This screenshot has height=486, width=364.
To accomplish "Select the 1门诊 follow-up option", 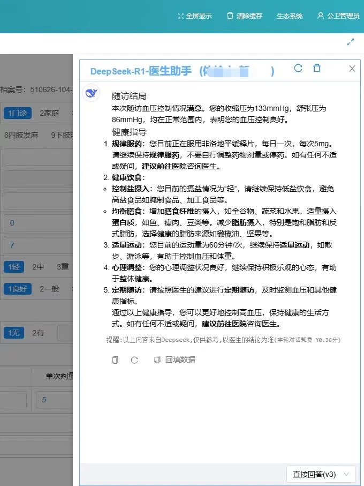I will point(17,113).
